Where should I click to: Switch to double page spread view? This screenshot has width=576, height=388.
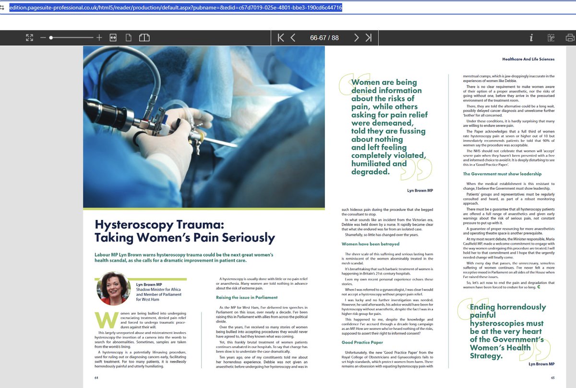click(x=144, y=37)
